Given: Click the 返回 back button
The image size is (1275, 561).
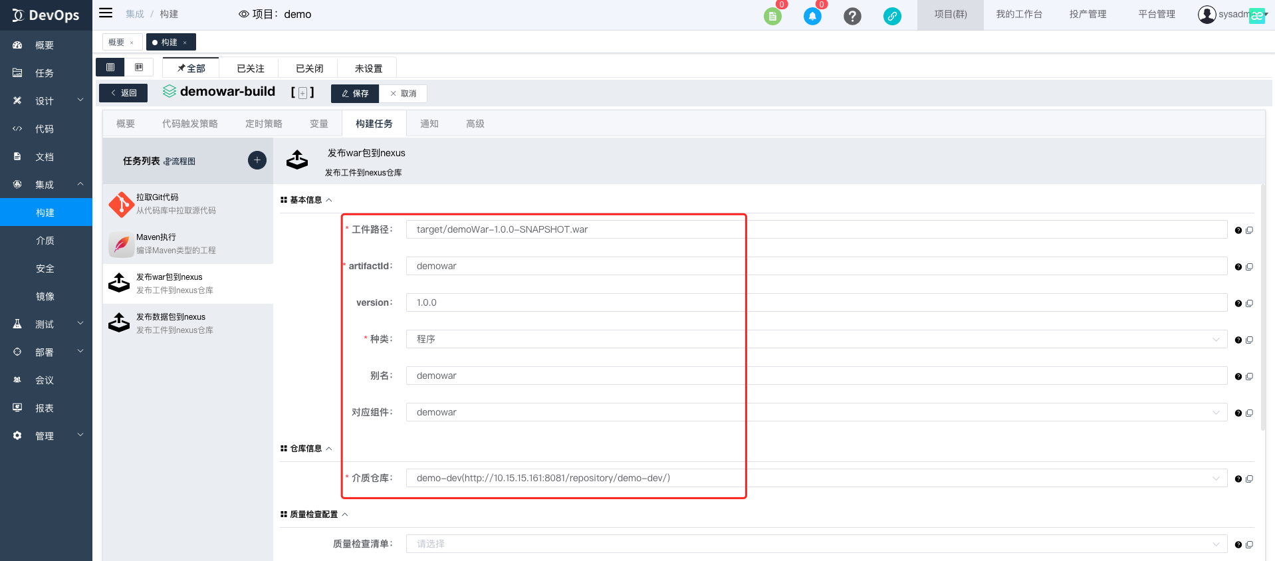Looking at the screenshot, I should [x=124, y=93].
